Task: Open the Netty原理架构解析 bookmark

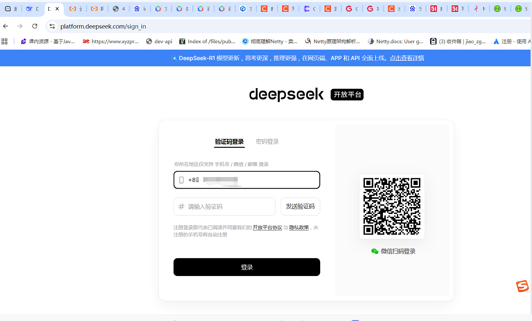Action: coord(332,41)
